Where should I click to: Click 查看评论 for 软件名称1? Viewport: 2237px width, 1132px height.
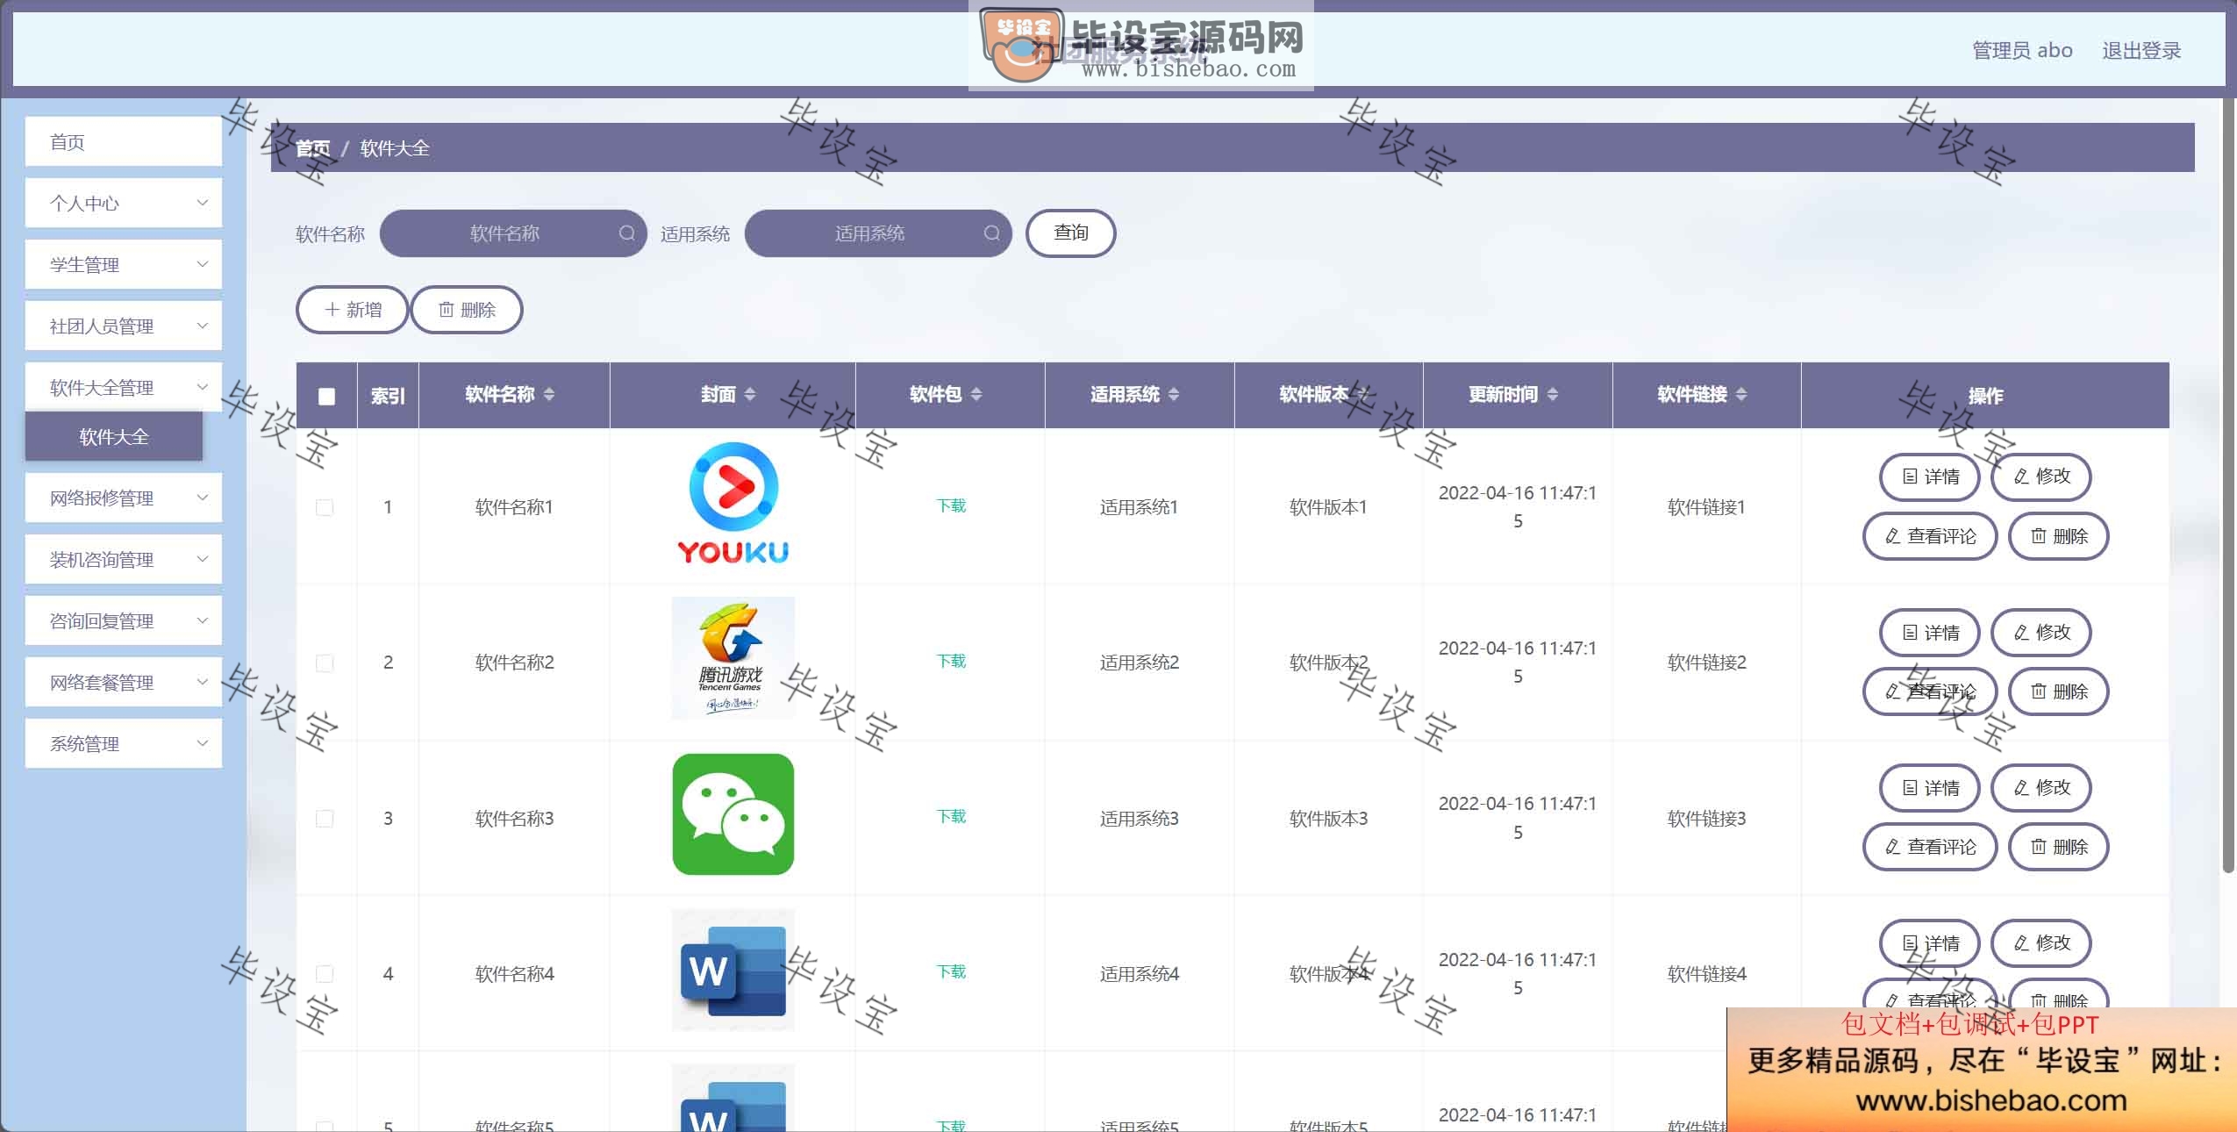pyautogui.click(x=1930, y=536)
